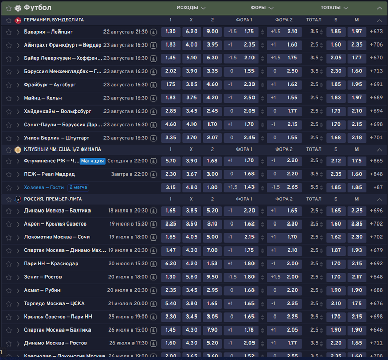Select 1.30 odds for Бавария win
The image size is (388, 360).
[x=170, y=32]
